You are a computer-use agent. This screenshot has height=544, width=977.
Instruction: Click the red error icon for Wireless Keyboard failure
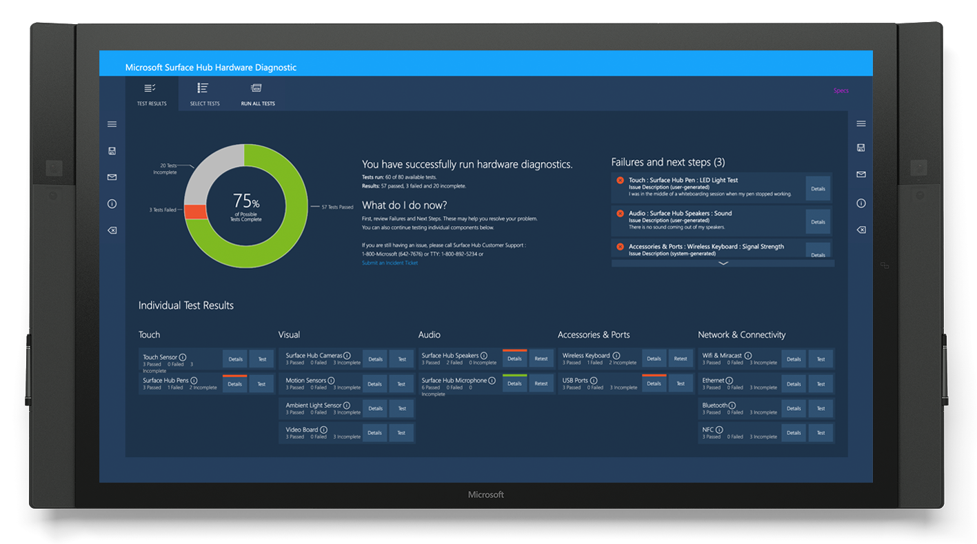(620, 247)
